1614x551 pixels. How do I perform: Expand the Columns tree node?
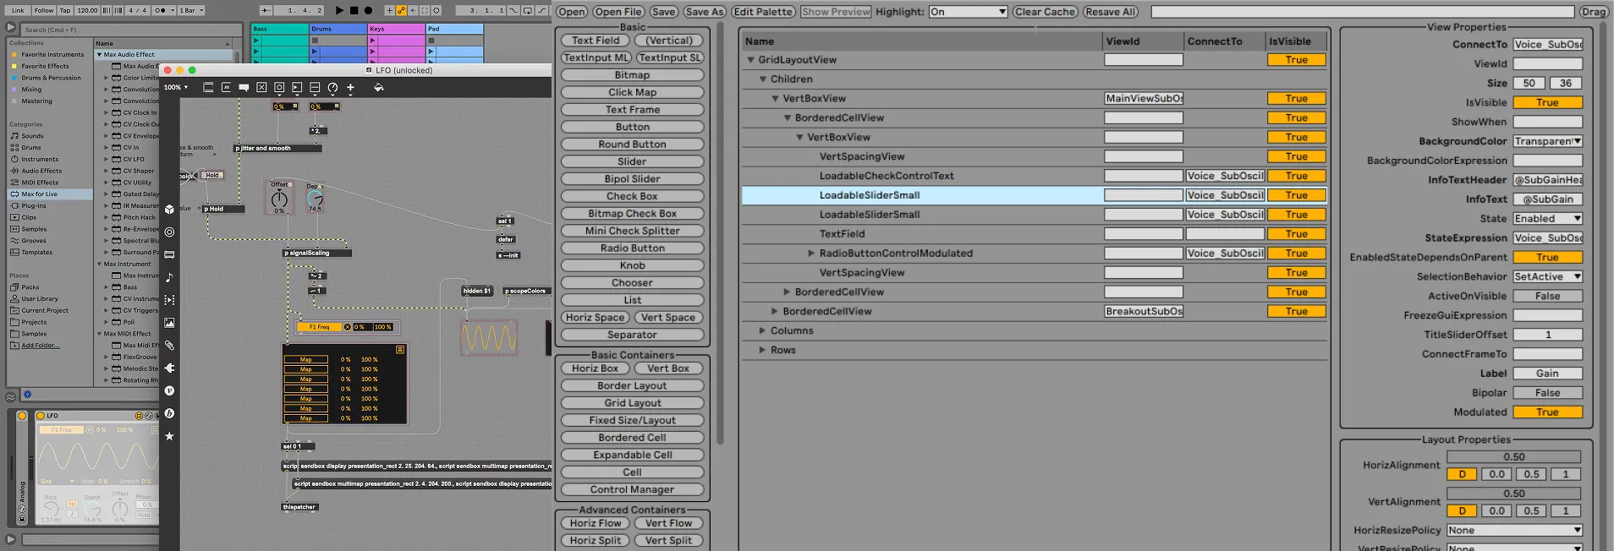point(762,330)
